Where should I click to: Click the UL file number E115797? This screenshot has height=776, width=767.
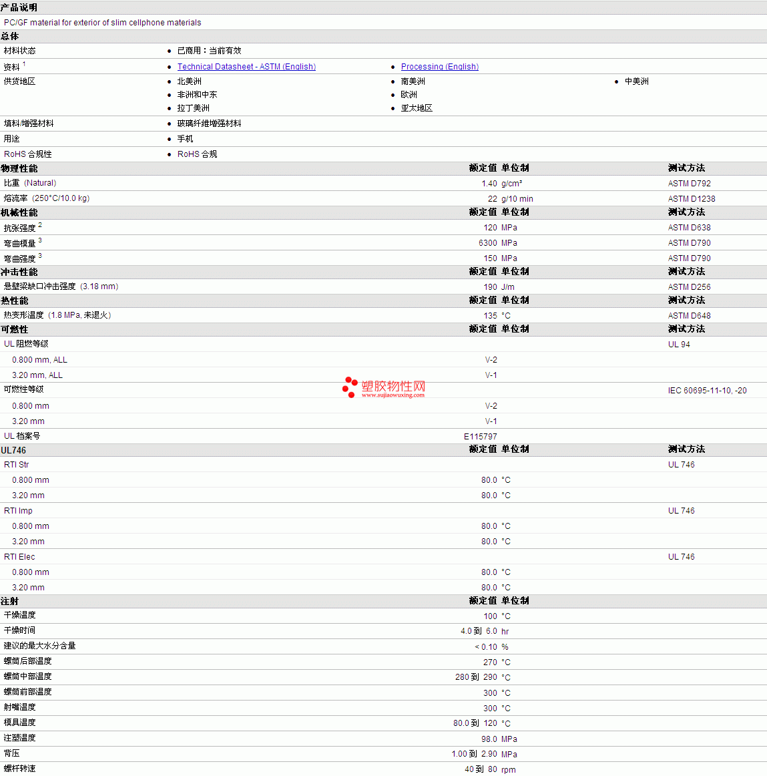pyautogui.click(x=481, y=437)
